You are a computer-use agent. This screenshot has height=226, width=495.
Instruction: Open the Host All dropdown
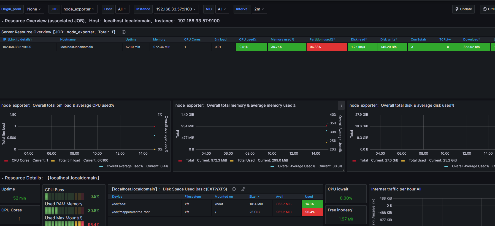point(122,9)
